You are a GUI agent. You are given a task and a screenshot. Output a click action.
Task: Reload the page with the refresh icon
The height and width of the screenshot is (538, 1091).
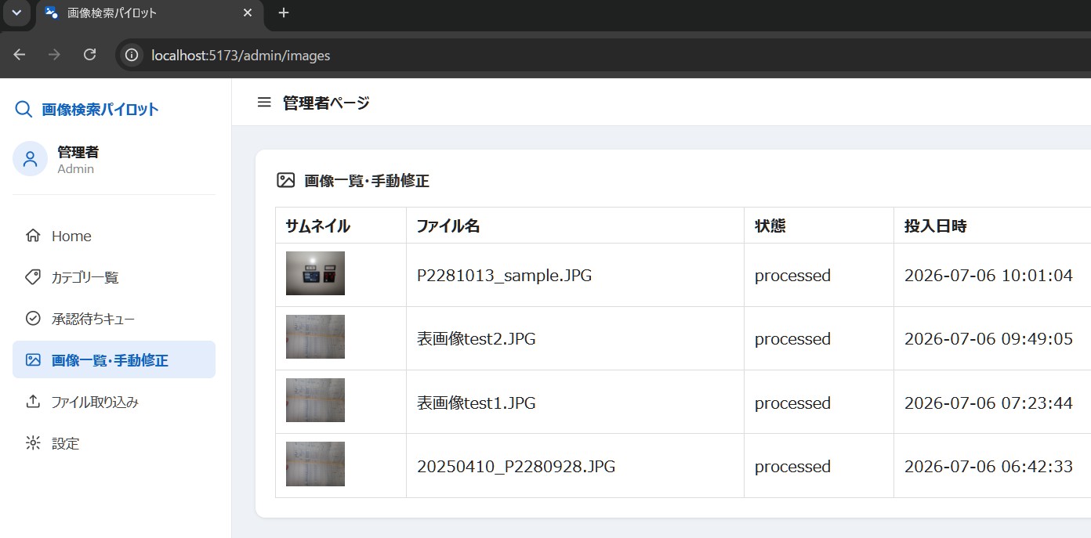(90, 55)
